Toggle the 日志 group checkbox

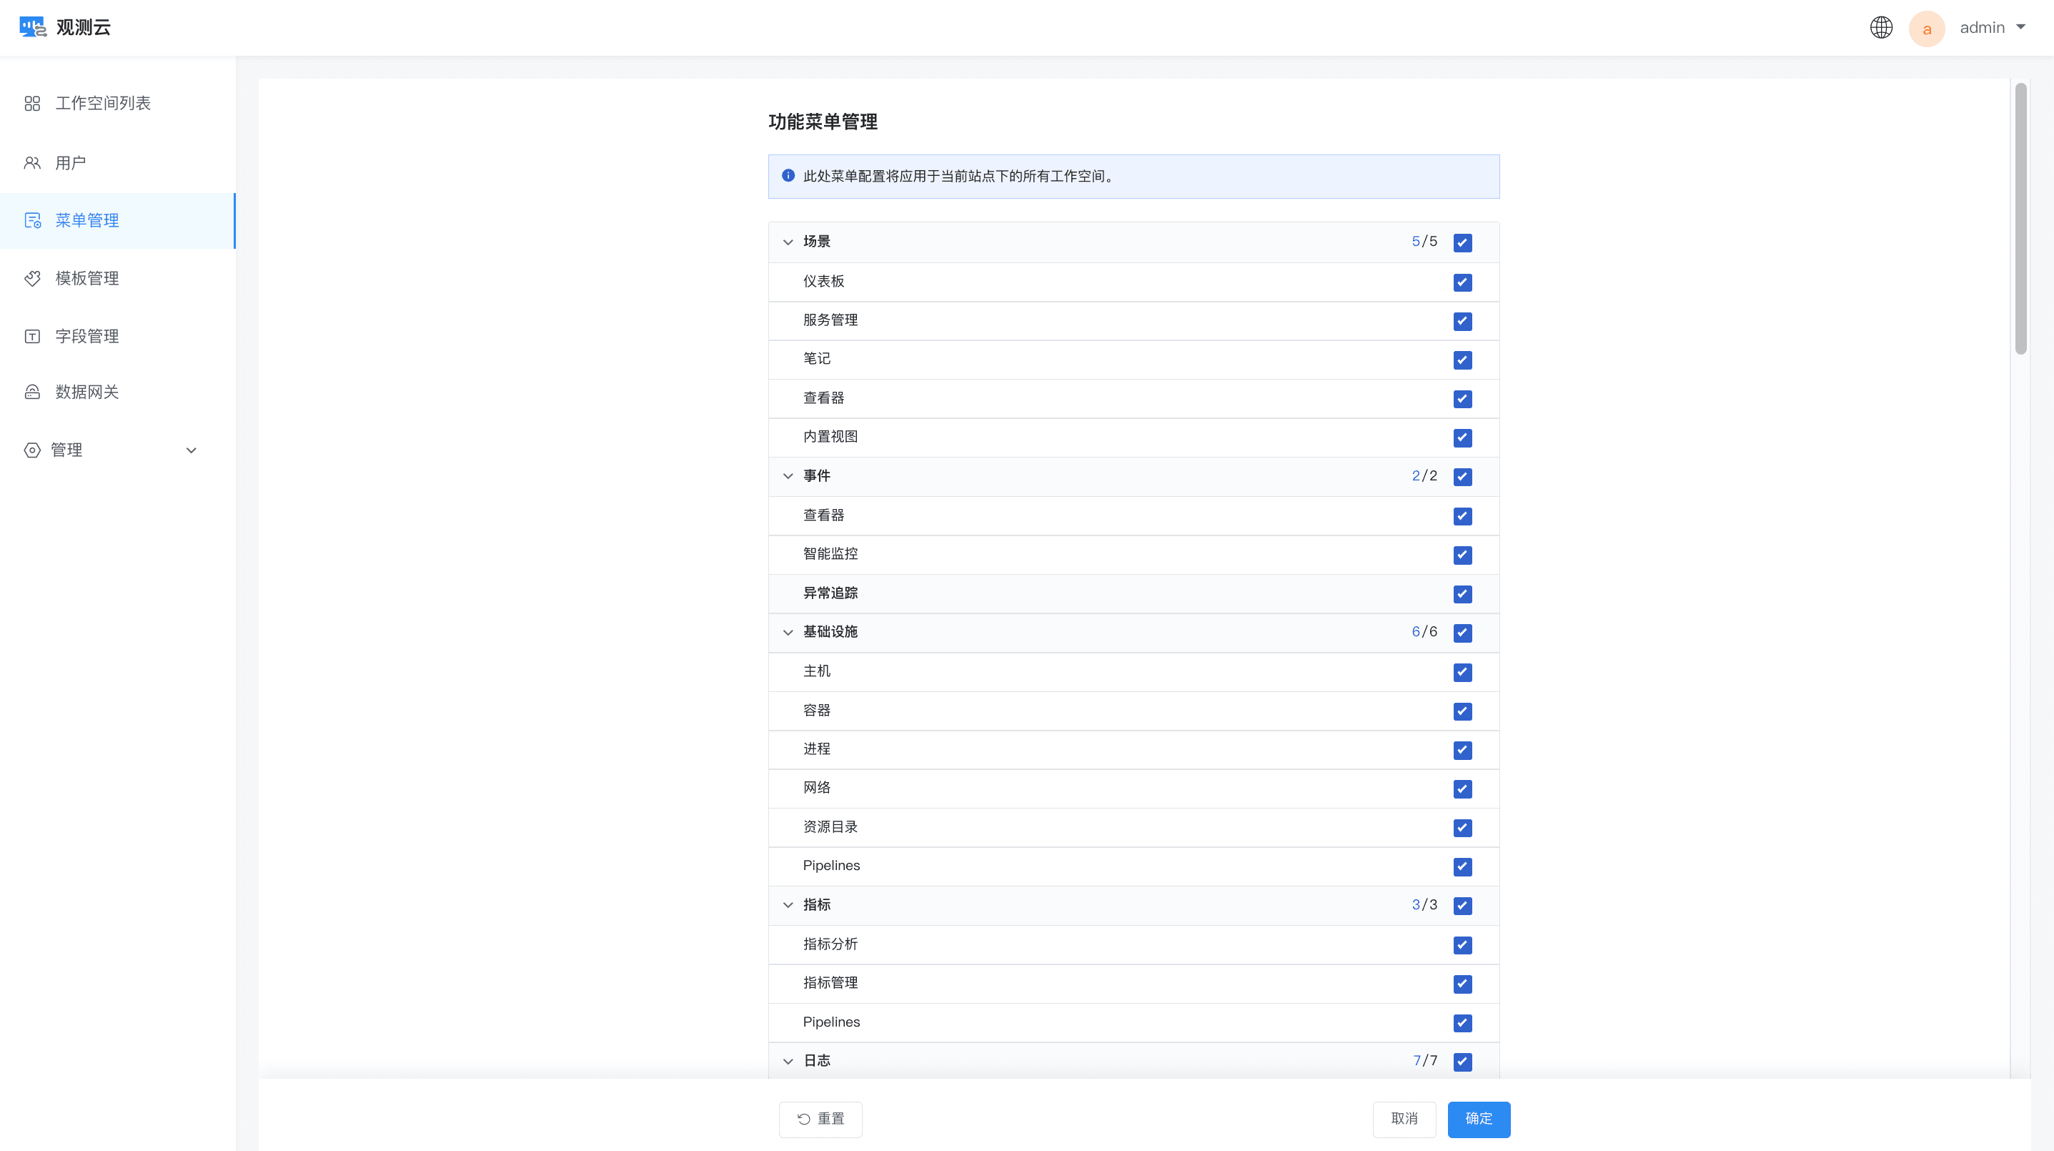1462,1062
